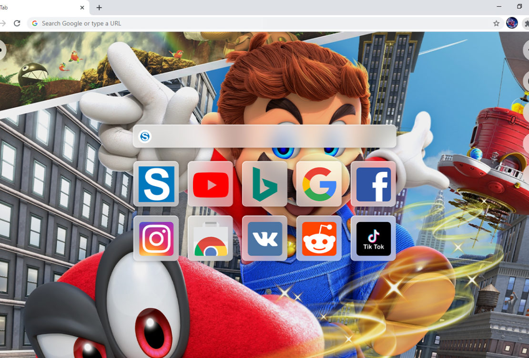
Task: Bookmark this page with the star icon
Action: point(496,23)
